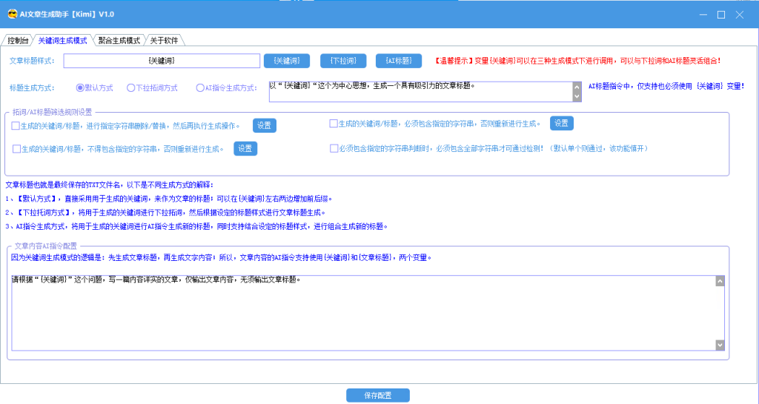Image resolution: width=759 pixels, height=404 pixels.
Task: Enable the 必须包含指定的字符串 checkbox
Action: click(x=334, y=123)
